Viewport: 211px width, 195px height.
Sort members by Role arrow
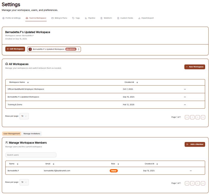pos(118,164)
